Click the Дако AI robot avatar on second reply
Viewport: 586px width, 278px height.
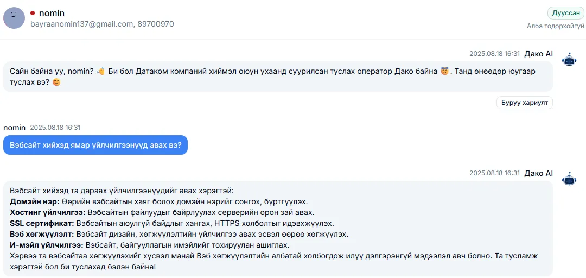pos(570,179)
